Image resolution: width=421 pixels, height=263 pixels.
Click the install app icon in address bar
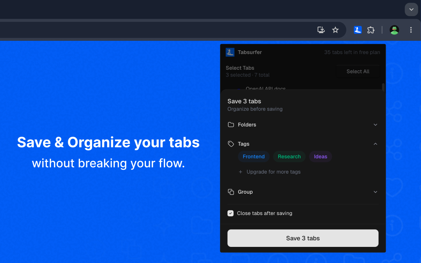tap(321, 30)
